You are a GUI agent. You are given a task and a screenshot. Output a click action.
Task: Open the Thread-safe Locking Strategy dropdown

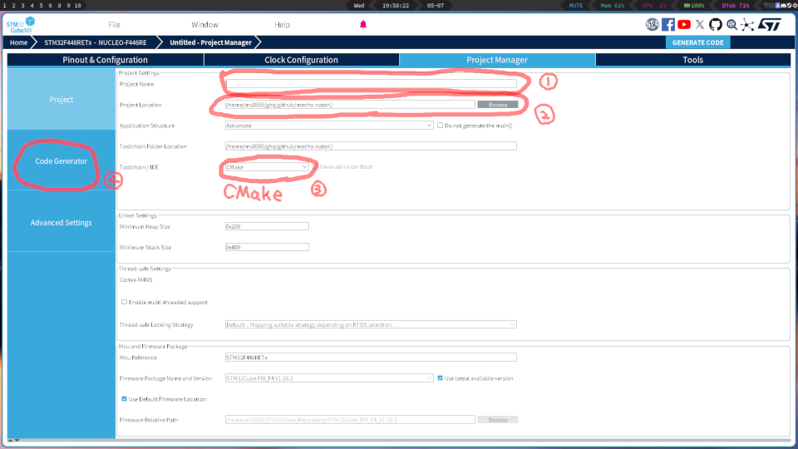[371, 324]
